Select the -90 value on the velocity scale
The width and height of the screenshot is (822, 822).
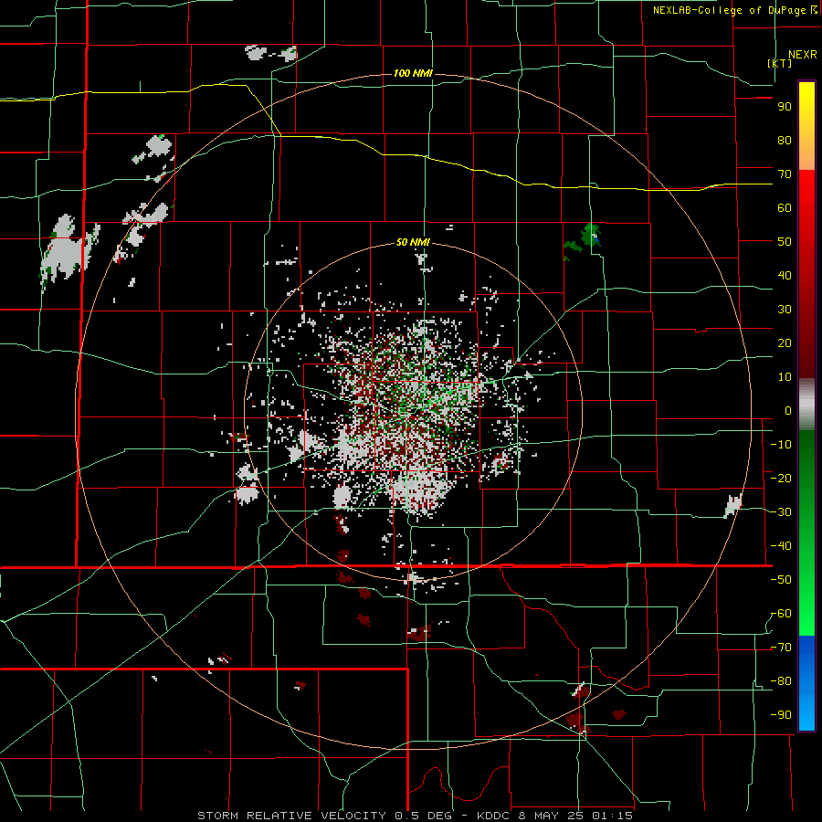point(781,715)
